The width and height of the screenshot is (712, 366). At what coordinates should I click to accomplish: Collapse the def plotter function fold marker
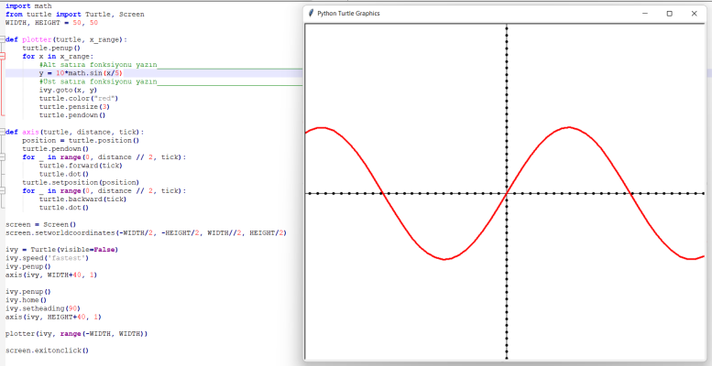click(2, 39)
